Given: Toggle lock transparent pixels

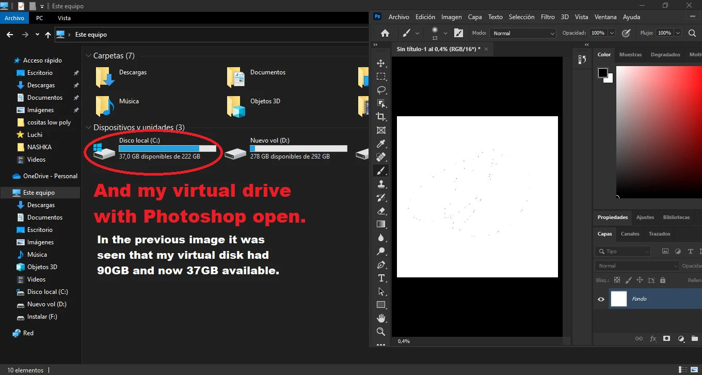Looking at the screenshot, I should (x=617, y=280).
